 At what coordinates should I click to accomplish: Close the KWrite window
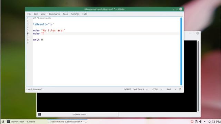point(181,9)
